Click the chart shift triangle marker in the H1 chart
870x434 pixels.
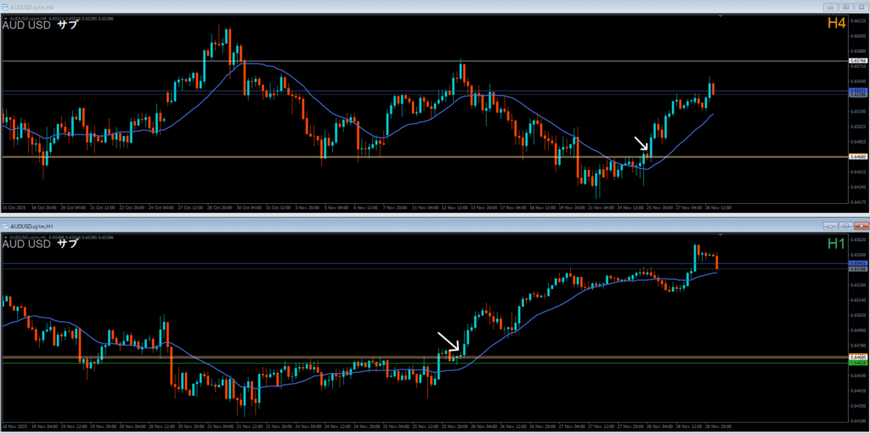pyautogui.click(x=720, y=236)
